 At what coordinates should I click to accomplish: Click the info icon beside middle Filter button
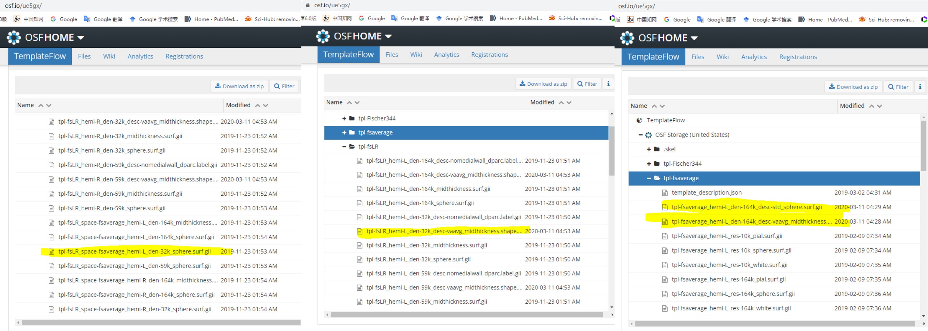(608, 84)
